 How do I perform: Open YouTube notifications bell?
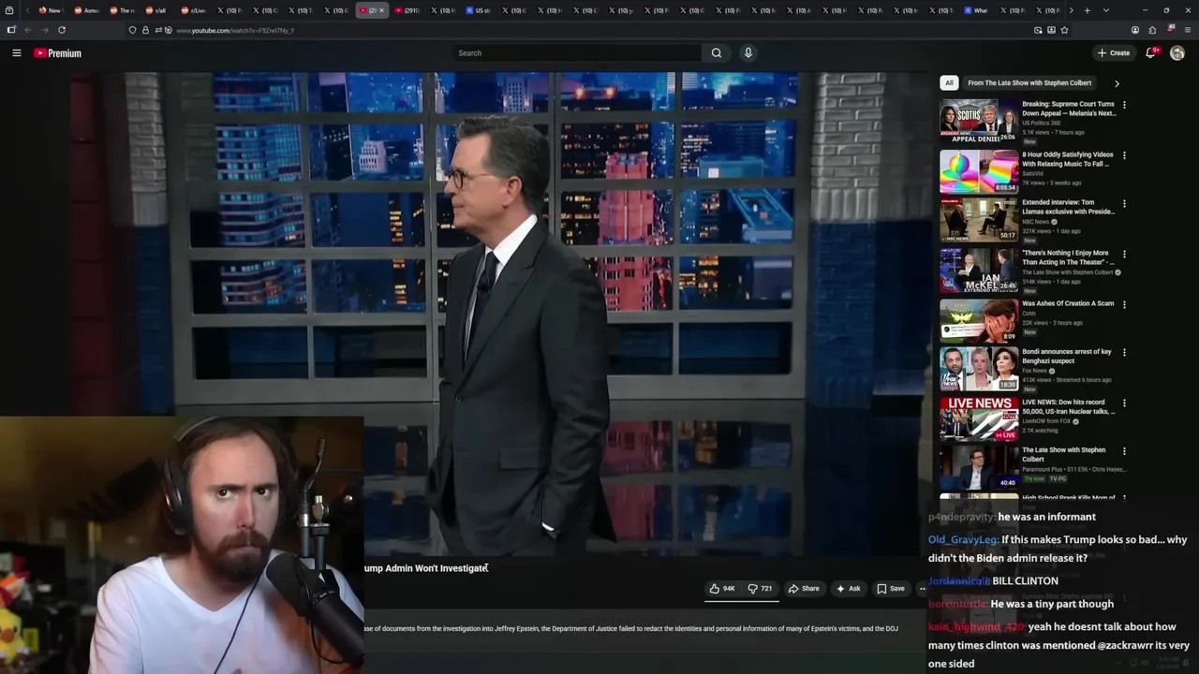tap(1151, 53)
